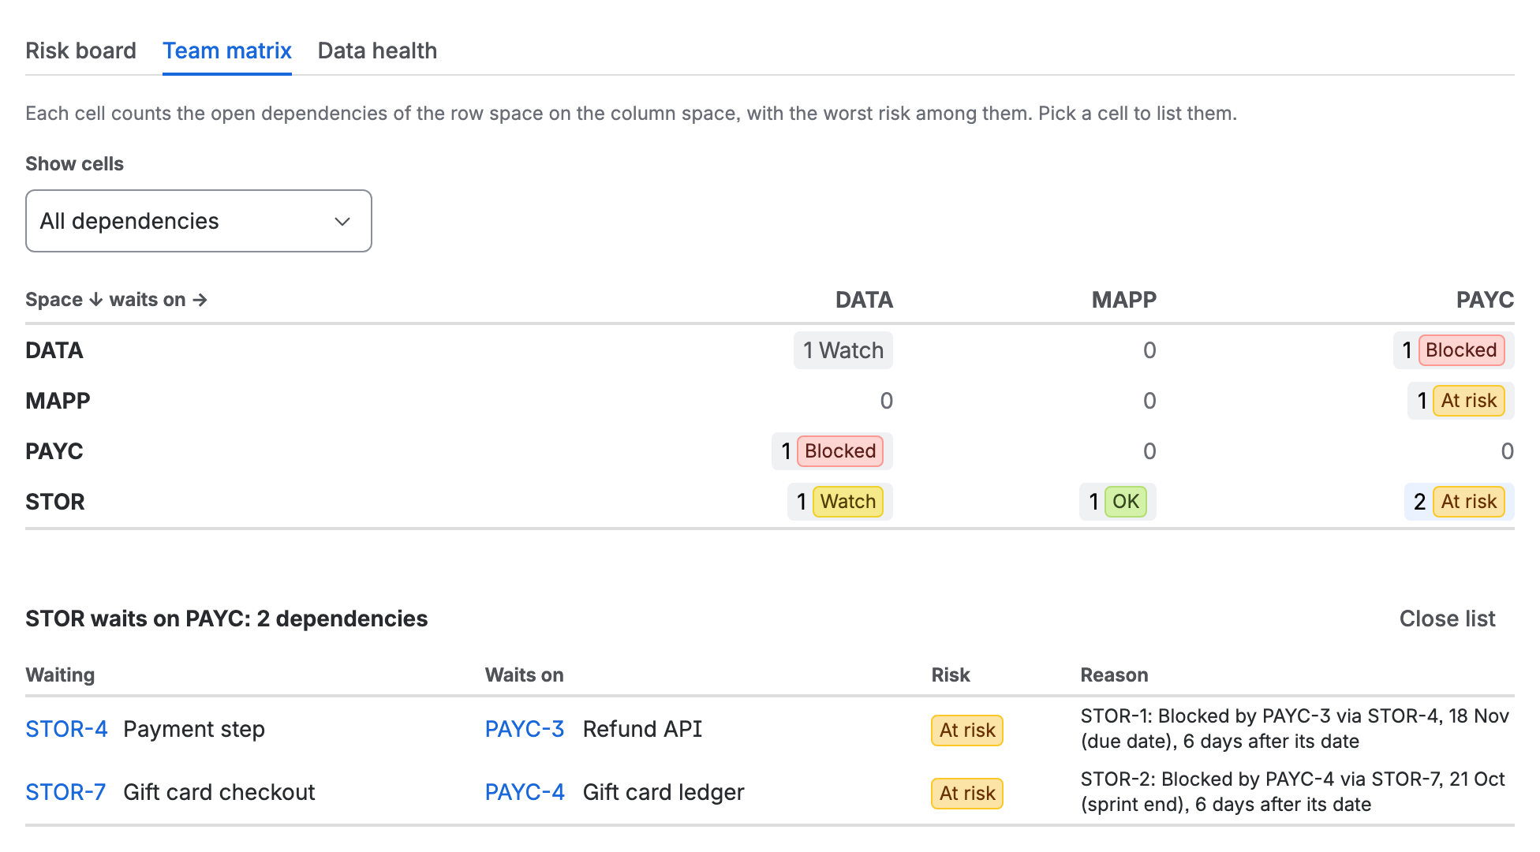Viewport: 1540px width, 852px height.
Task: Click the At risk badge in the STOR-4 row
Action: click(967, 731)
